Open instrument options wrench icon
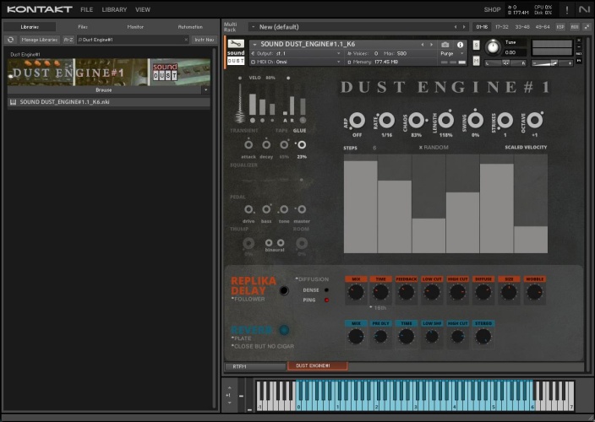 237,44
